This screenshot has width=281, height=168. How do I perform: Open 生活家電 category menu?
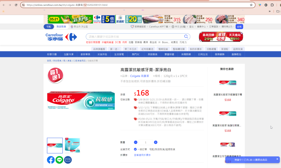pos(119,54)
